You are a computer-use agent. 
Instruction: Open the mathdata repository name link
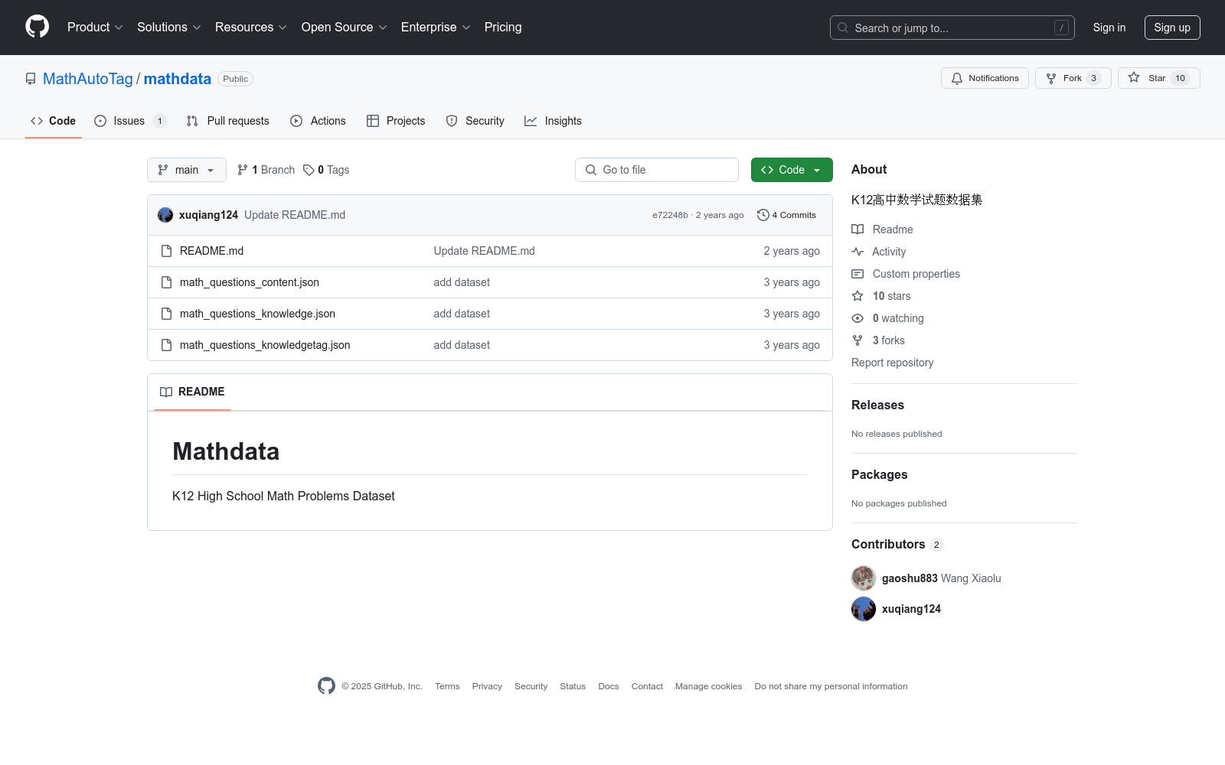[178, 79]
